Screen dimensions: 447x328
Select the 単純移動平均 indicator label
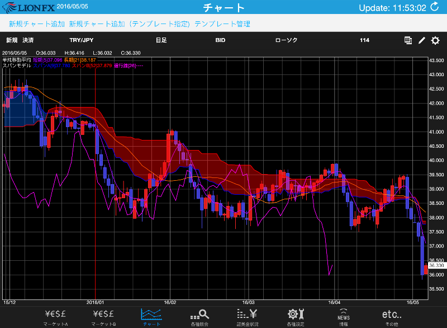point(17,60)
